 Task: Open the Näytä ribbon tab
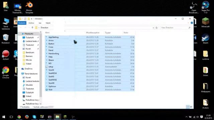pos(48,23)
